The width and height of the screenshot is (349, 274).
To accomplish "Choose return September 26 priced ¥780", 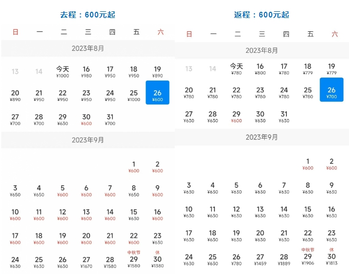I will click(x=236, y=260).
